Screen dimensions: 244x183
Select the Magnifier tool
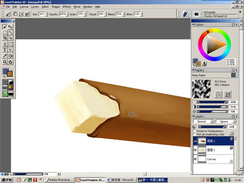[5, 62]
